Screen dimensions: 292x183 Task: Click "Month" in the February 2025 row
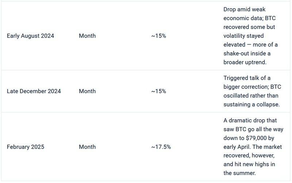87,147
